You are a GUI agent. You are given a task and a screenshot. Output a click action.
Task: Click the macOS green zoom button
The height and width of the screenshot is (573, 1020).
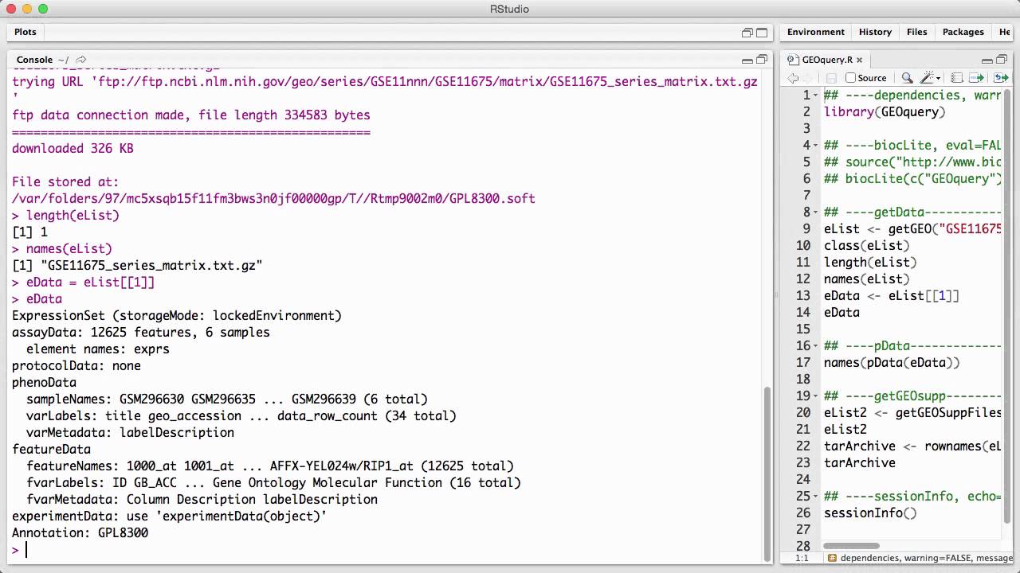tap(43, 9)
